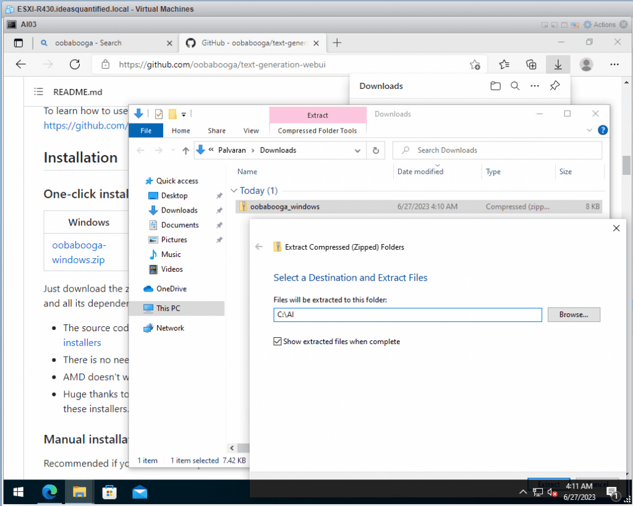Click Explorer Properties quick access icon
Screen dimensions: 633x506
point(159,114)
